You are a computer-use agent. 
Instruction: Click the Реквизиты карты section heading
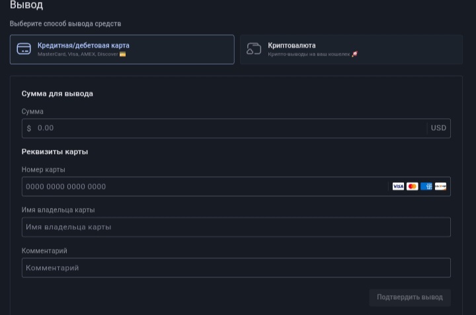(55, 152)
